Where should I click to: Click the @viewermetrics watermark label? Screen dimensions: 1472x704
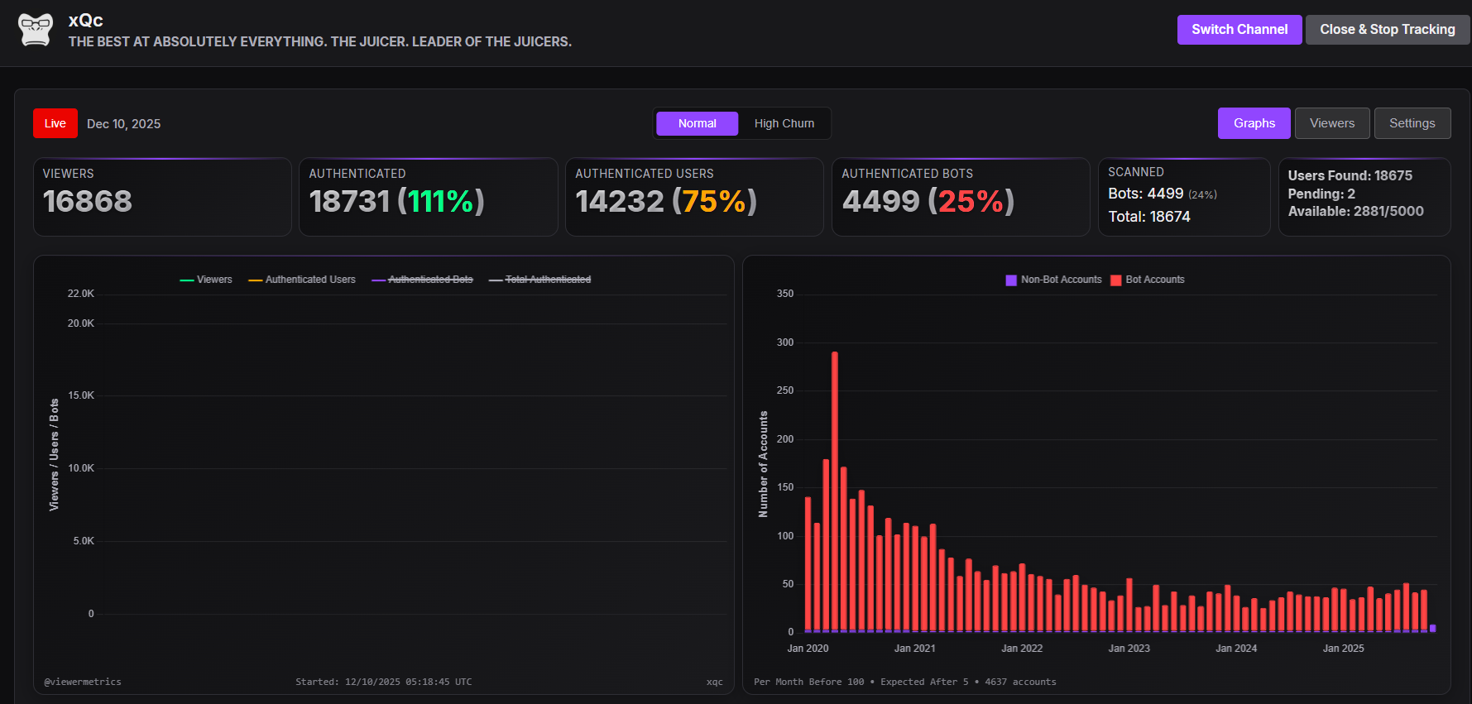[83, 682]
